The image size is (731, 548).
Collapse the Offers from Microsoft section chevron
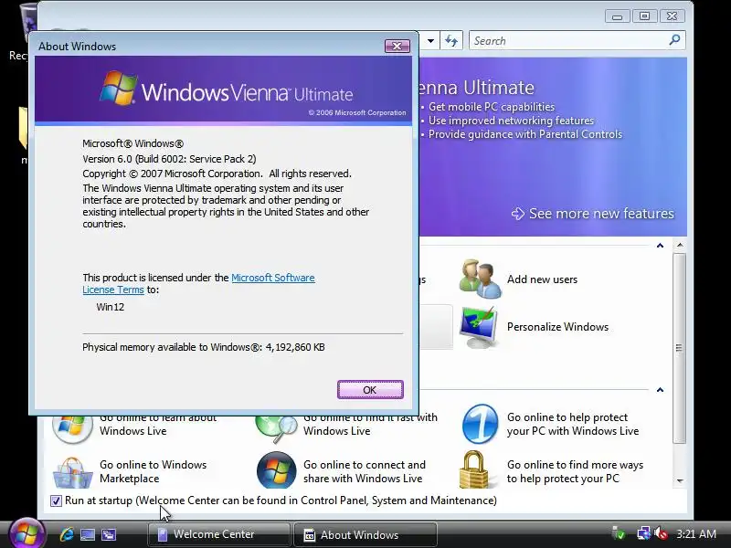(660, 390)
